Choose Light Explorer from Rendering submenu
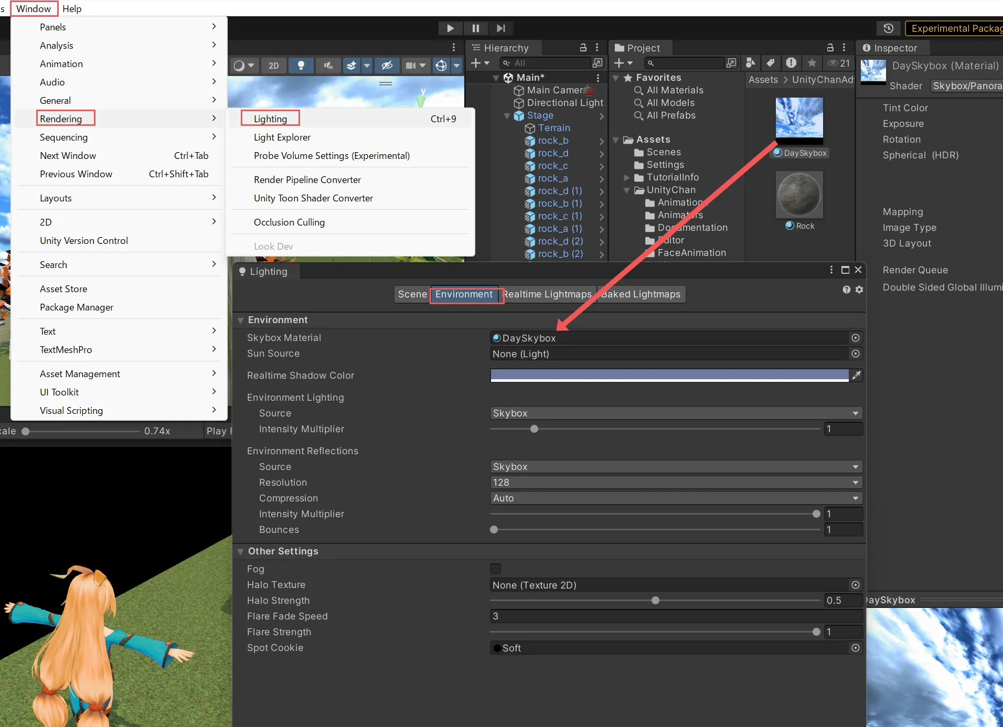Screen dimensions: 1003x727 pos(282,137)
